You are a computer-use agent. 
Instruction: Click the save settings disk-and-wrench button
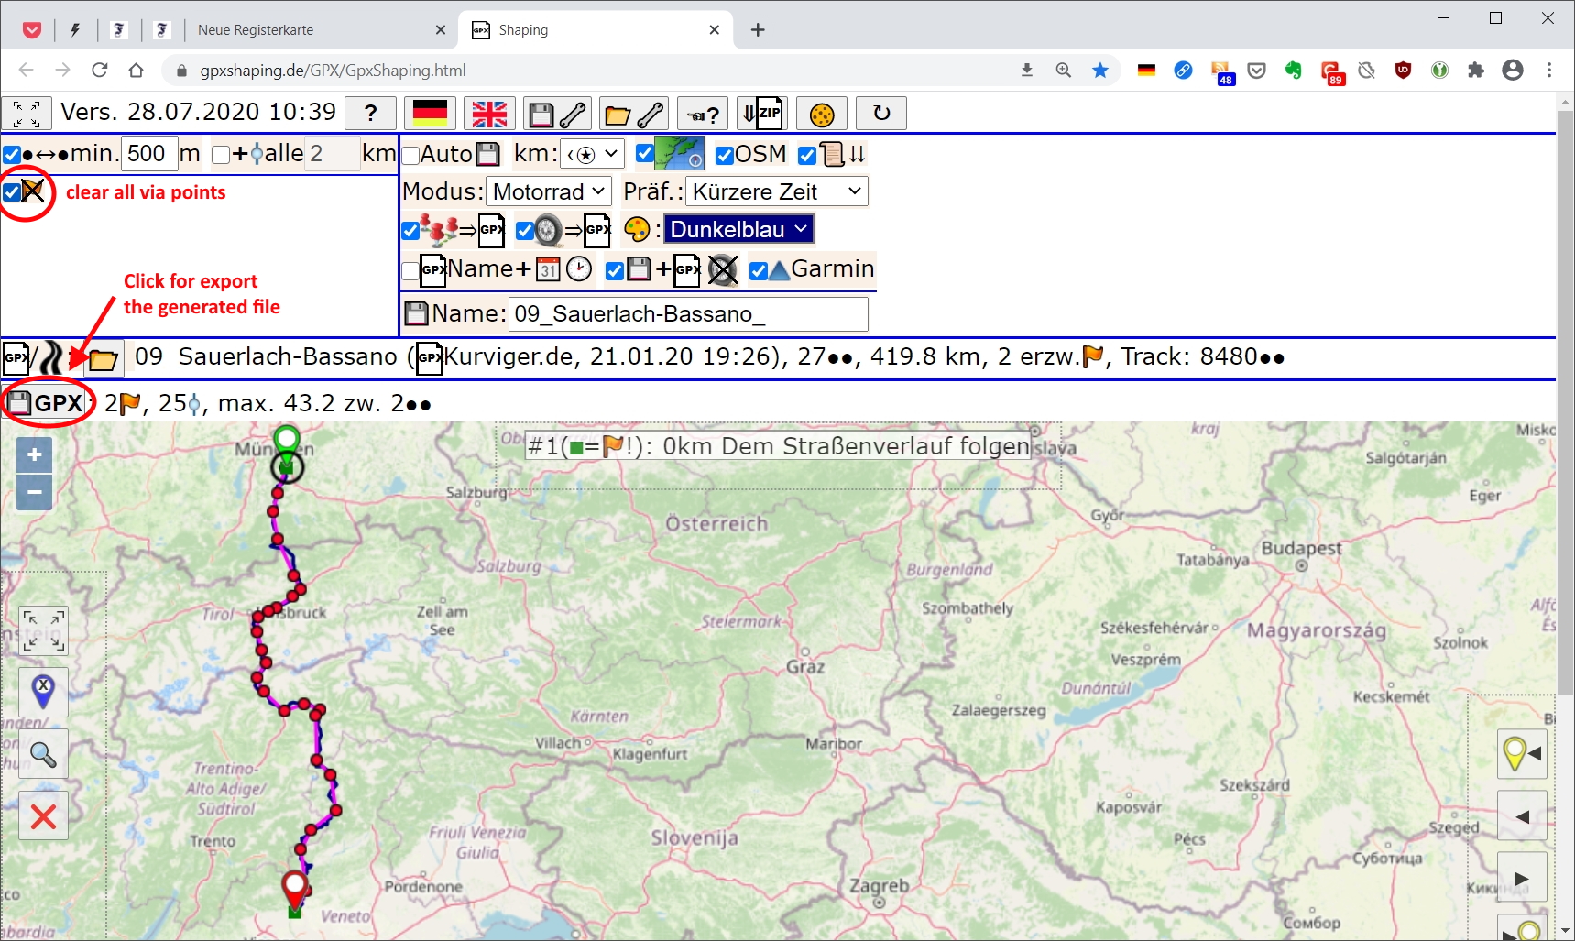[557, 114]
